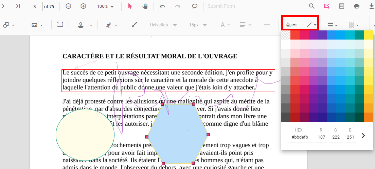
Task: Select the blue hexagon shape annotation
Action: [x=177, y=134]
